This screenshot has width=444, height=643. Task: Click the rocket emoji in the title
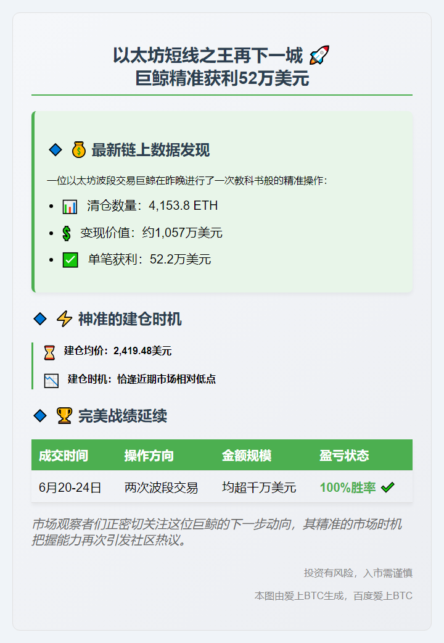[319, 56]
